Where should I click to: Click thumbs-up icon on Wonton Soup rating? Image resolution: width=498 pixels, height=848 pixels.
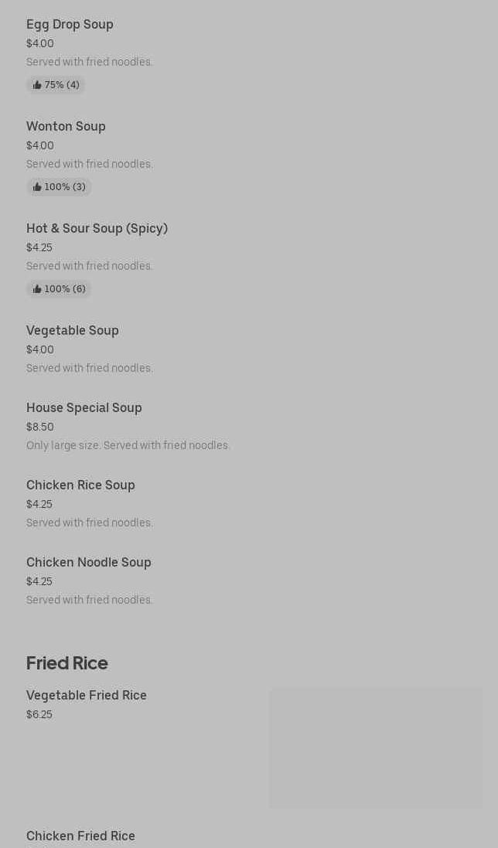(37, 187)
